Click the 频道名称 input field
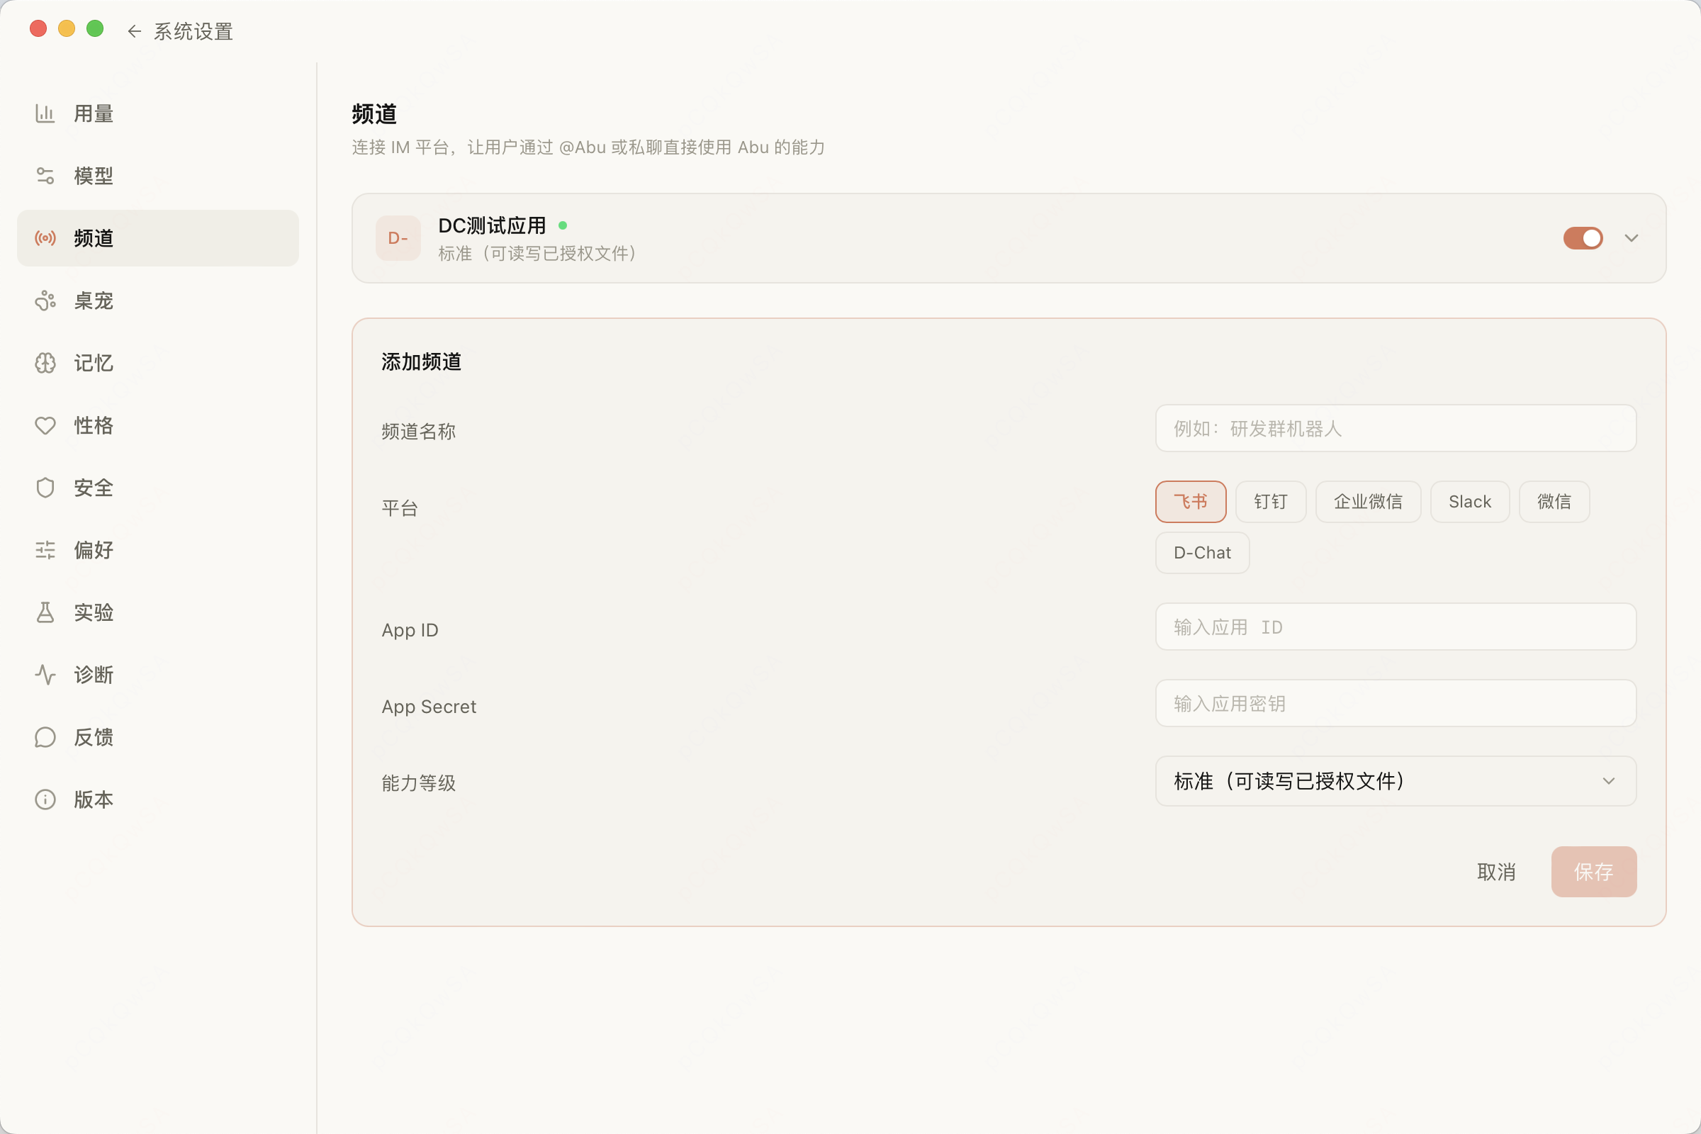Screen dimensions: 1701x1134 1396,428
